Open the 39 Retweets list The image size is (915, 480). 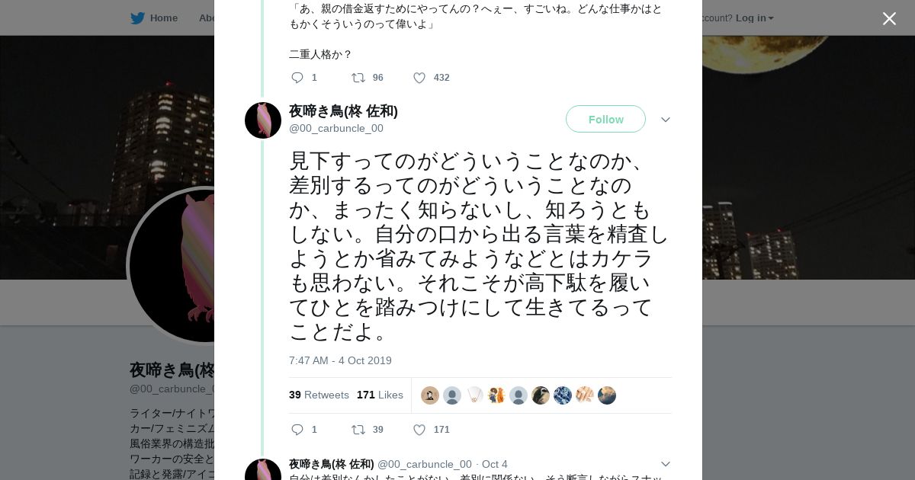(x=319, y=395)
